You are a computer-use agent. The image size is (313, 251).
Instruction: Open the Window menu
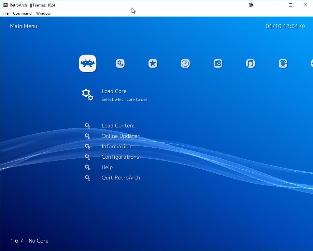pos(43,13)
